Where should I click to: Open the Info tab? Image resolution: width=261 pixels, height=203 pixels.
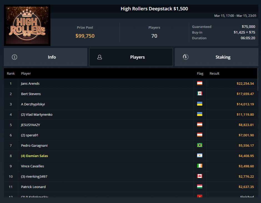(46, 57)
